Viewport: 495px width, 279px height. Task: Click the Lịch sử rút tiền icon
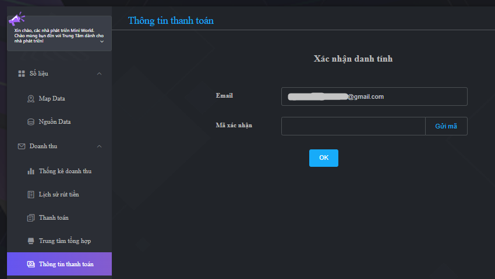[x=31, y=194]
